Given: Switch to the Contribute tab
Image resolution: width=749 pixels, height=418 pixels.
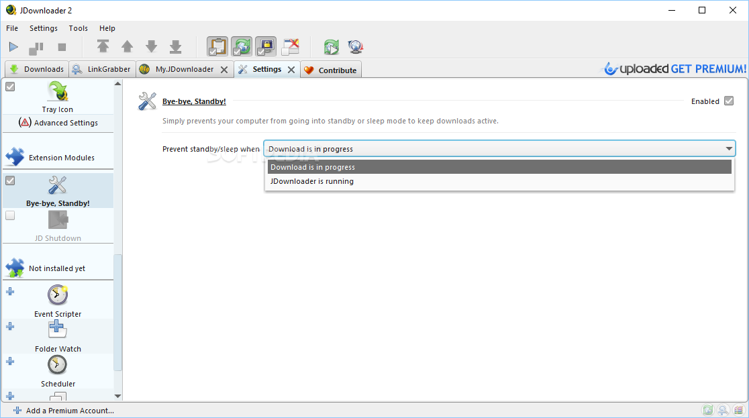Looking at the screenshot, I should [331, 70].
